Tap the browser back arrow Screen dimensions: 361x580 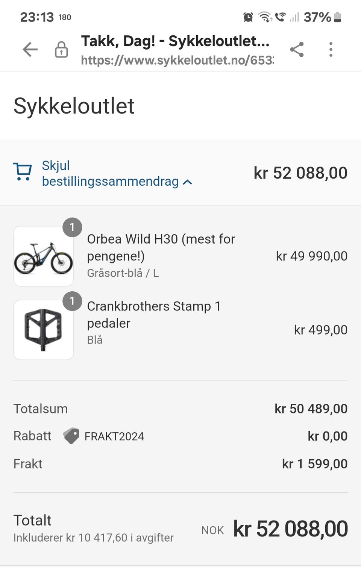tap(30, 50)
